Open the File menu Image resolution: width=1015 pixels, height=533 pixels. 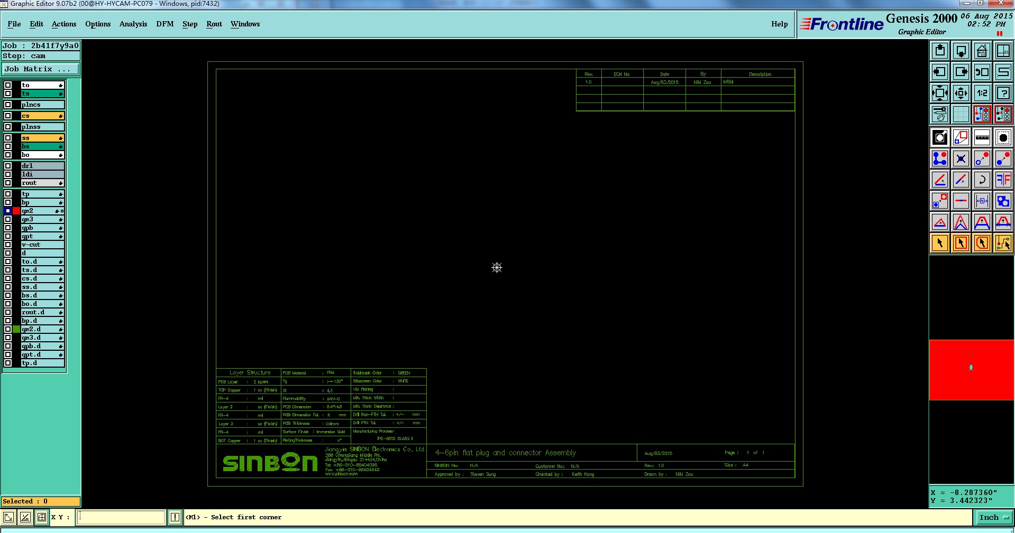(x=14, y=24)
